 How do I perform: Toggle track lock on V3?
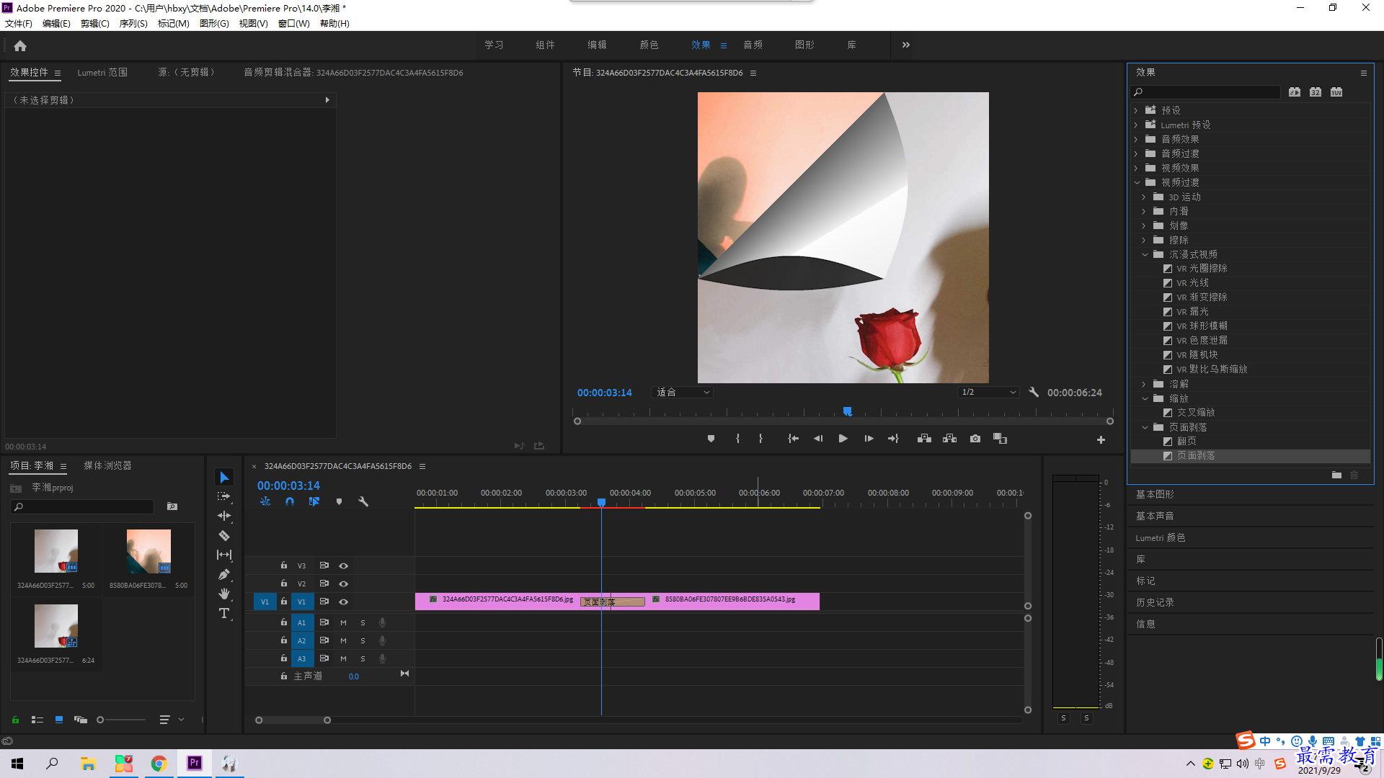point(284,565)
